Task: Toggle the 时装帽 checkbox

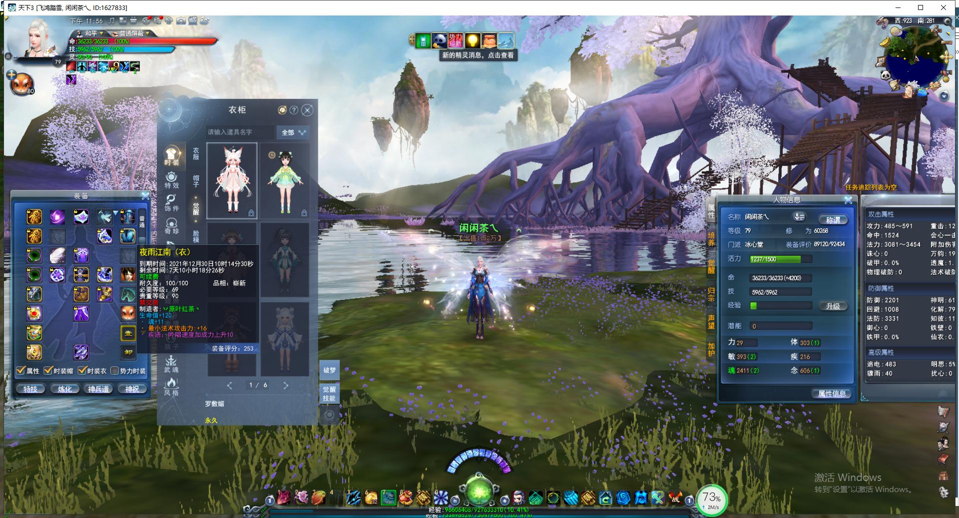Action: pos(48,371)
